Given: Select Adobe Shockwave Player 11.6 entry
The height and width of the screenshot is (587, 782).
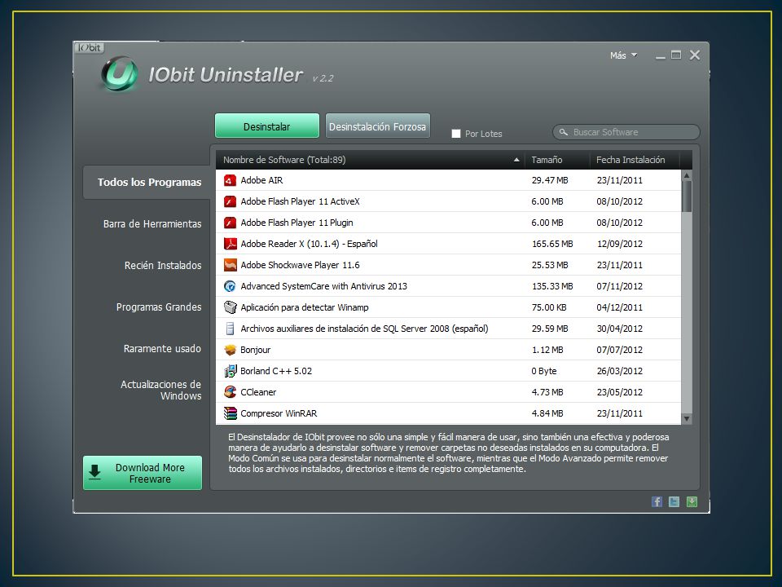Looking at the screenshot, I should click(301, 265).
